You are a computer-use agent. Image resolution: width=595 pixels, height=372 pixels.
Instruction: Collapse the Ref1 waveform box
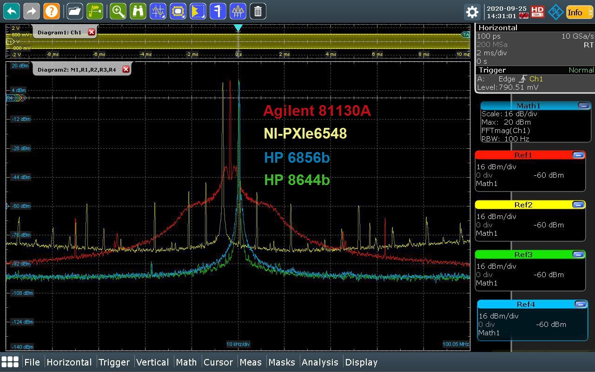coord(578,155)
